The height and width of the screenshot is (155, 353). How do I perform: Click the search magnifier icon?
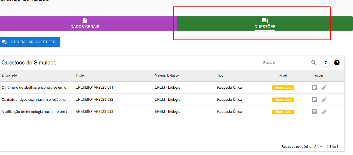tap(313, 63)
